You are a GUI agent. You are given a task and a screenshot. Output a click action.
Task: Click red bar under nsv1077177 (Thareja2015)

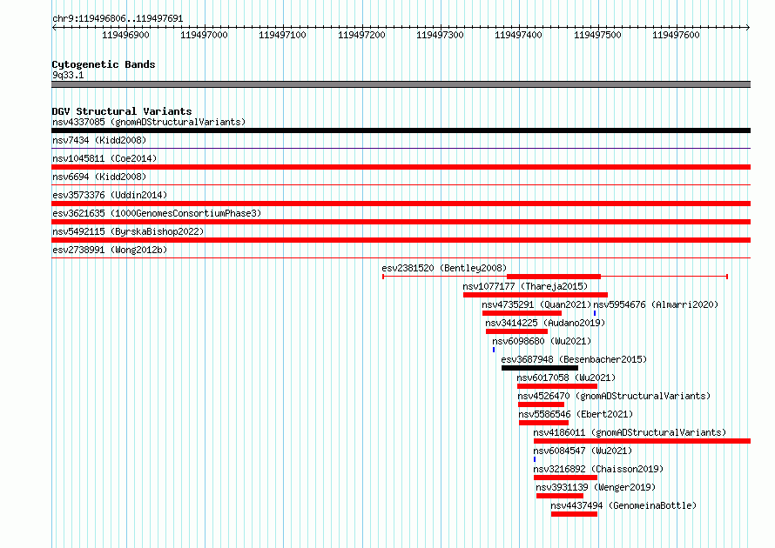(536, 295)
